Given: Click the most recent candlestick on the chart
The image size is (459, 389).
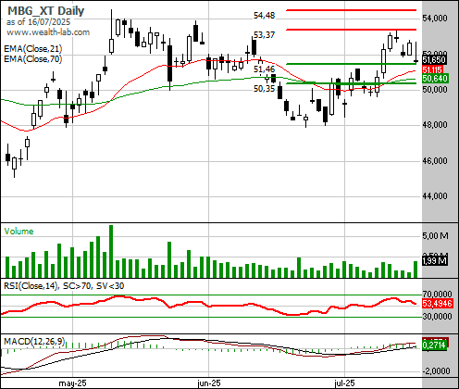Looking at the screenshot, I should click(x=416, y=53).
